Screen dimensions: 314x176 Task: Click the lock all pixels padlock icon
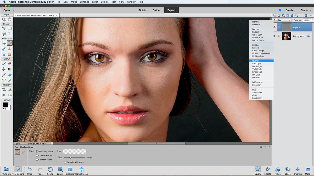point(292,15)
